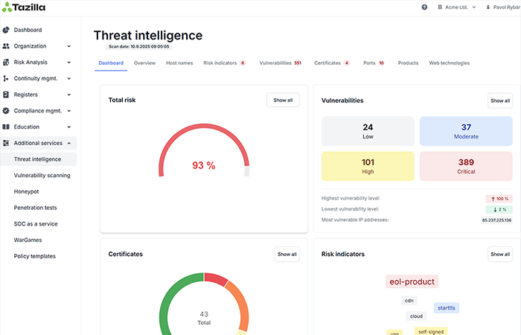This screenshot has height=335, width=521.
Task: Open the Risk indicators tab
Action: (225, 63)
